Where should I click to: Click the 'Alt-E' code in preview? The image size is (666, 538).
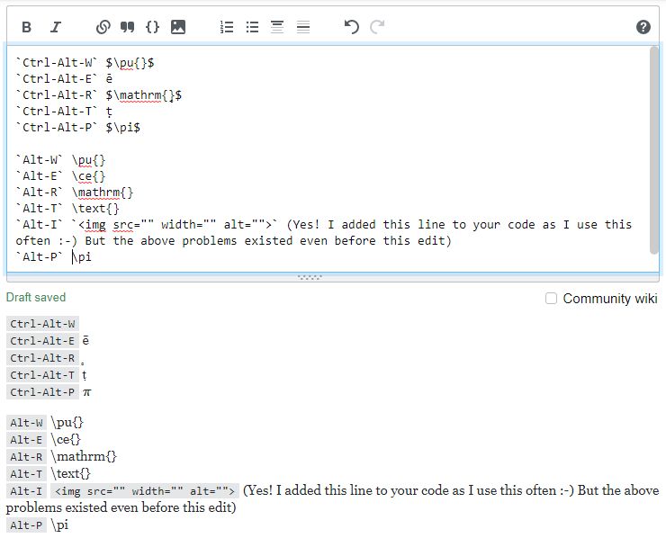pyautogui.click(x=26, y=440)
